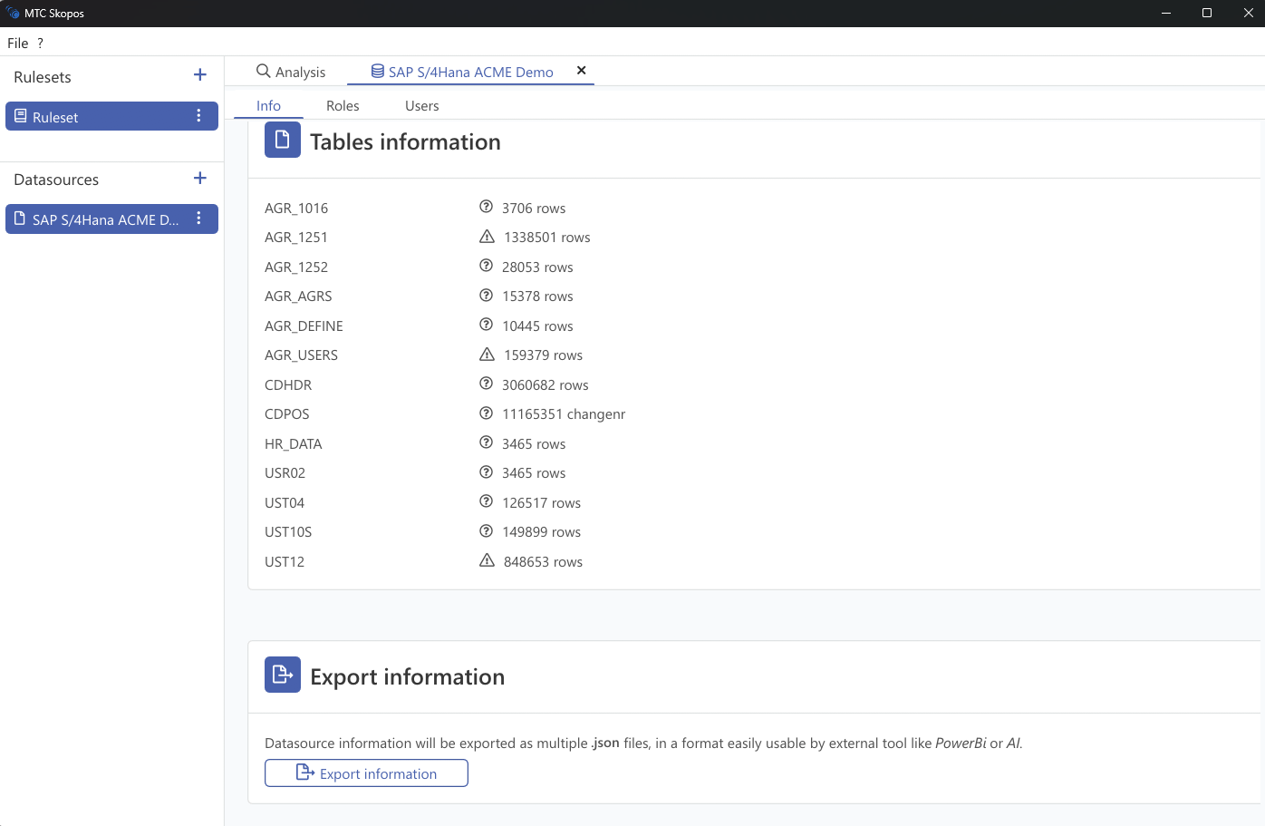The width and height of the screenshot is (1265, 826).
Task: Open the File menu
Action: (x=17, y=43)
